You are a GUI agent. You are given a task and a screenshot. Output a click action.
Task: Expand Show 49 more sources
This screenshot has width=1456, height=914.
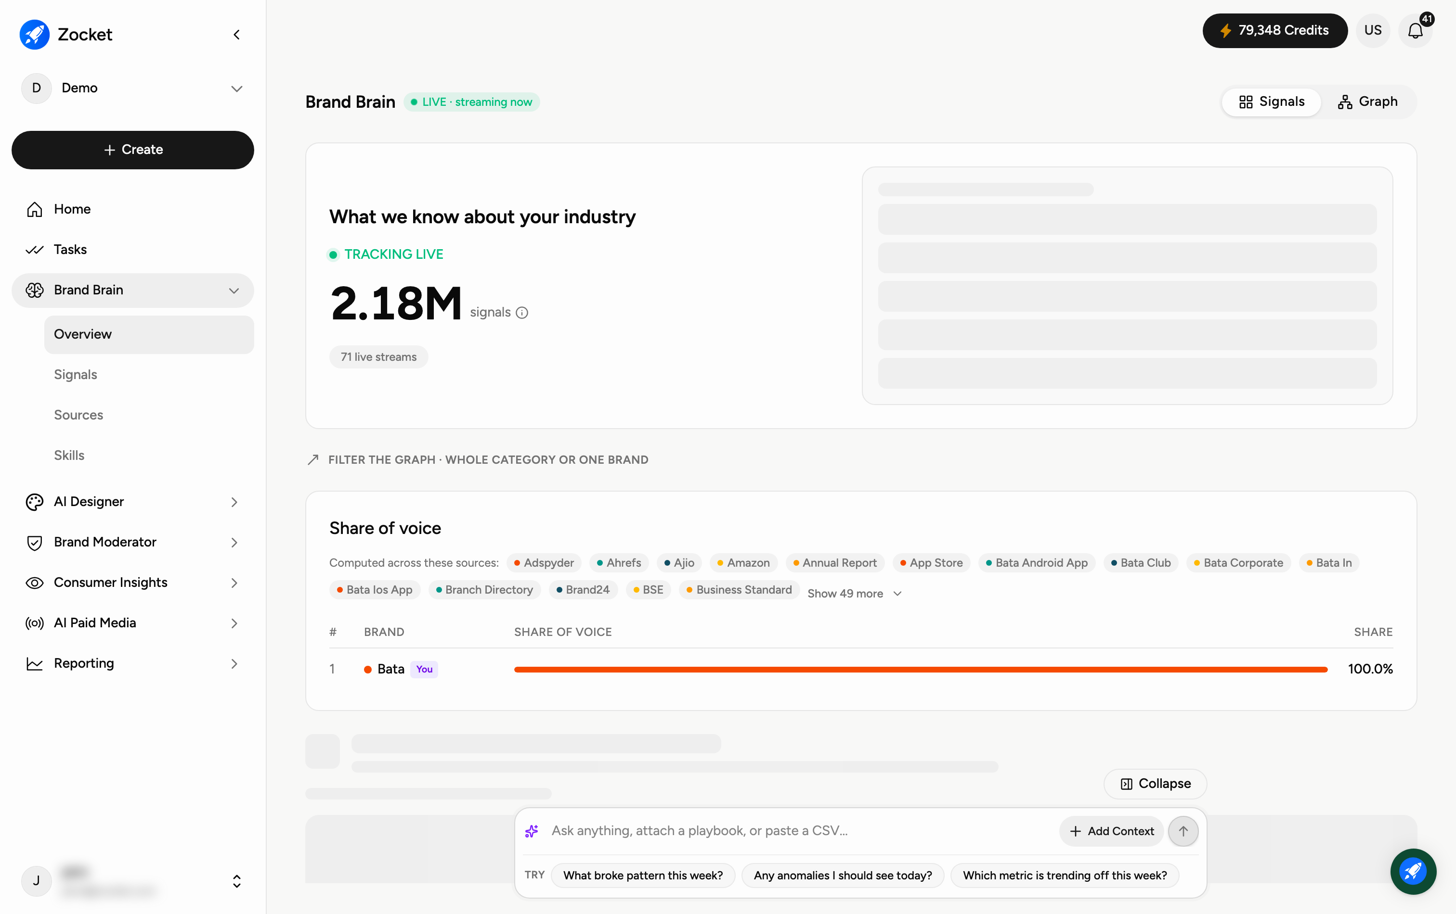pos(854,593)
